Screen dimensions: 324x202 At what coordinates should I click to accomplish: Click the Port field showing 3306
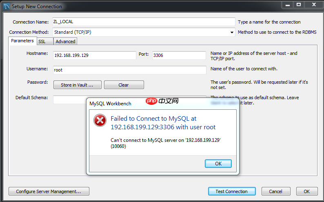(179, 55)
